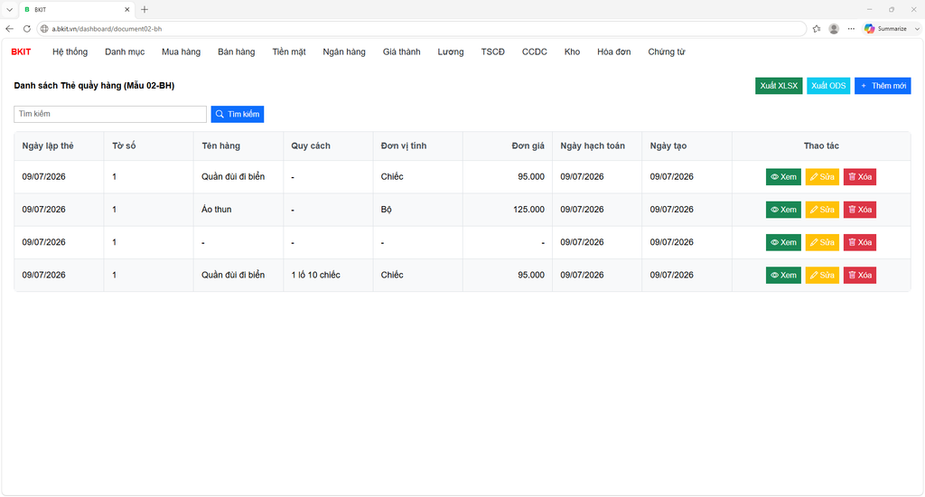Viewport: 925px width, 497px height.
Task: Open the Lương menu
Action: point(451,52)
